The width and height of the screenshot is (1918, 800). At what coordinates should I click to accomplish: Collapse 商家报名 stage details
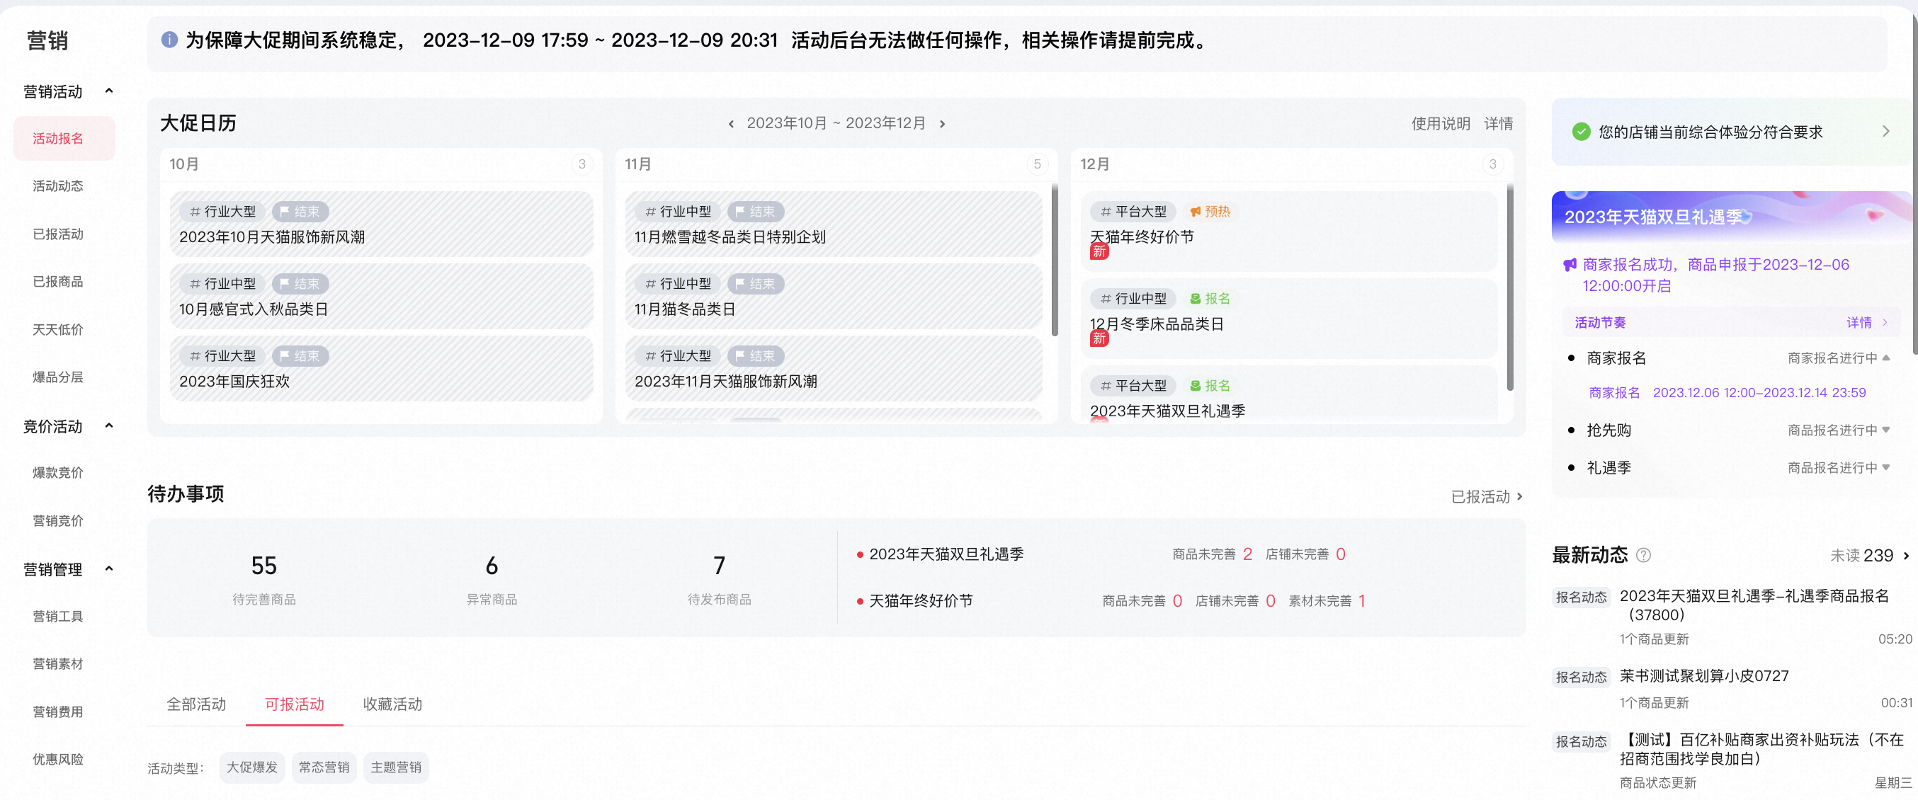pos(1886,358)
